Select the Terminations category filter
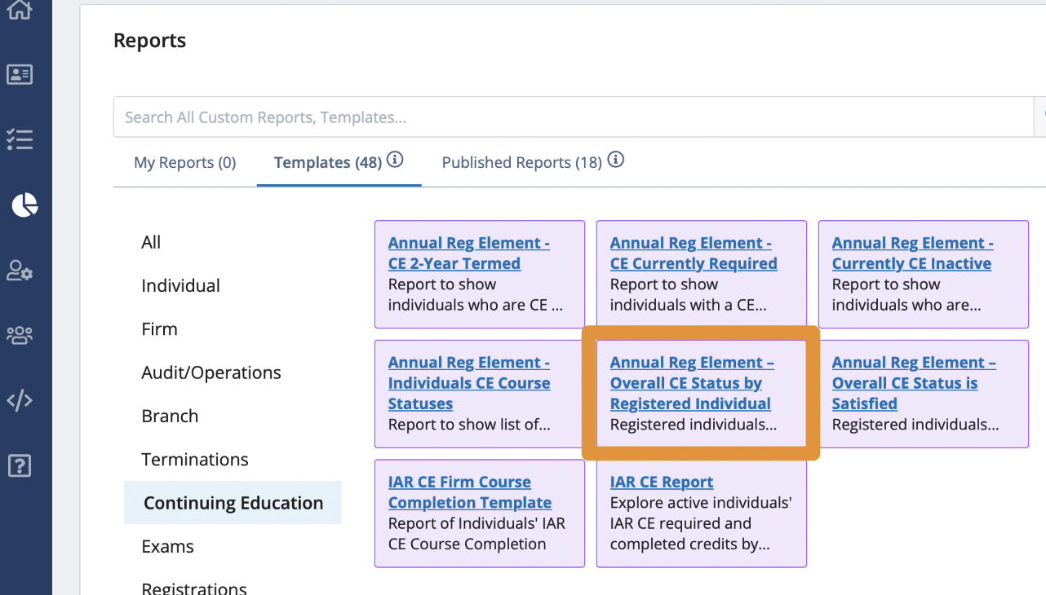This screenshot has width=1046, height=595. pyautogui.click(x=195, y=460)
